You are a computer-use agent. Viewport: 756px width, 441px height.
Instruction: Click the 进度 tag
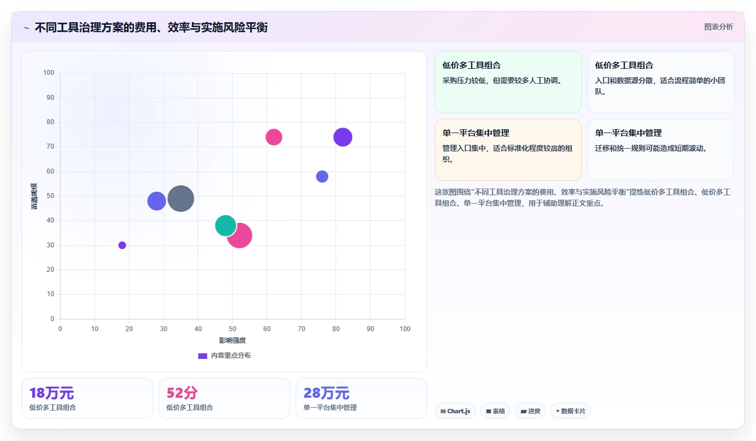[x=530, y=411]
